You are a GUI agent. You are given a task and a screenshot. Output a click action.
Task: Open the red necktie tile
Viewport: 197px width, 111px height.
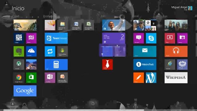click(x=107, y=64)
